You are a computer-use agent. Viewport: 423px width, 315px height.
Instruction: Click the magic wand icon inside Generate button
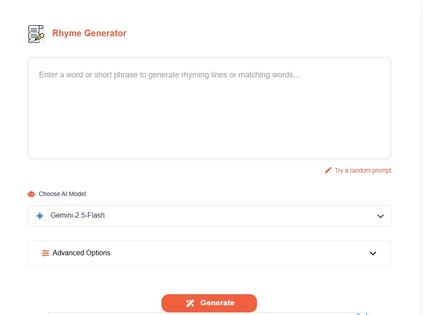click(190, 303)
